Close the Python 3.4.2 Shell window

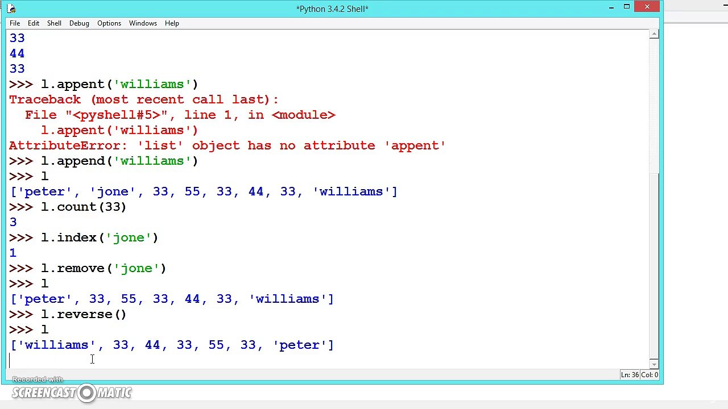pos(647,7)
